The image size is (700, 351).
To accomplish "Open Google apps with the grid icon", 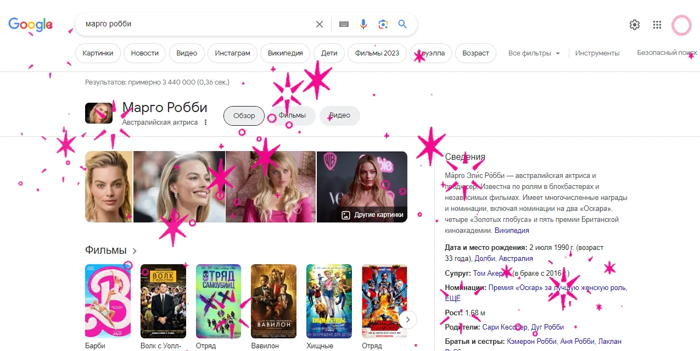I will [x=657, y=24].
